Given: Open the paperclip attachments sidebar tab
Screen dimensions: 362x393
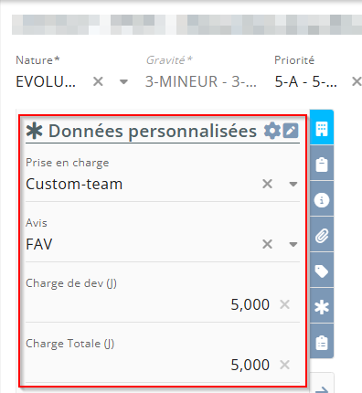Looking at the screenshot, I should [x=322, y=235].
